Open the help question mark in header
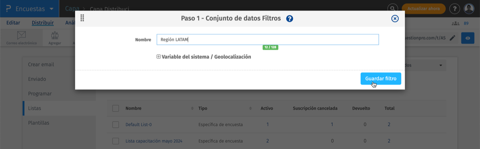Screen dimensions: 480x149 454,8
